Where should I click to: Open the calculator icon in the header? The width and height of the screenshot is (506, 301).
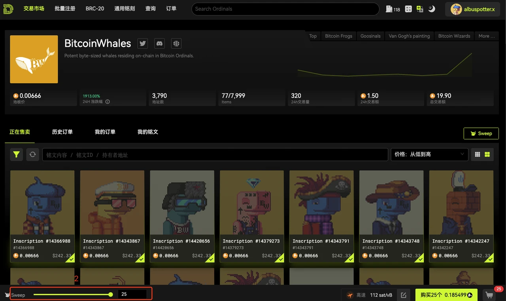pos(409,9)
